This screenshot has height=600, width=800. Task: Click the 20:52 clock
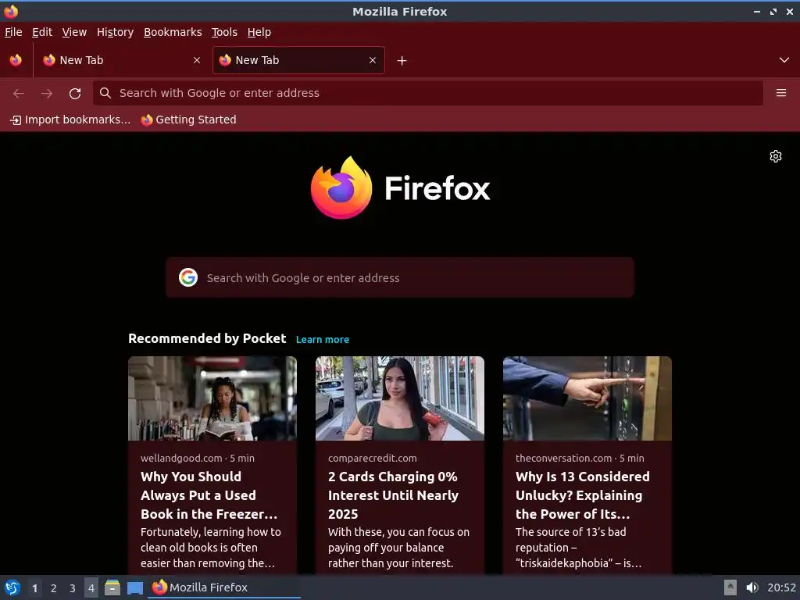coord(781,587)
